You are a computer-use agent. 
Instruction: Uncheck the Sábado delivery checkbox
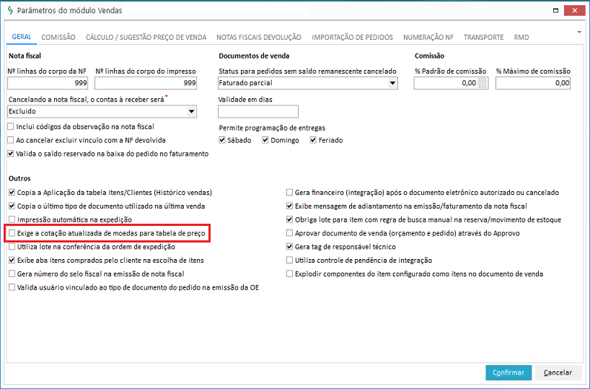tap(222, 140)
